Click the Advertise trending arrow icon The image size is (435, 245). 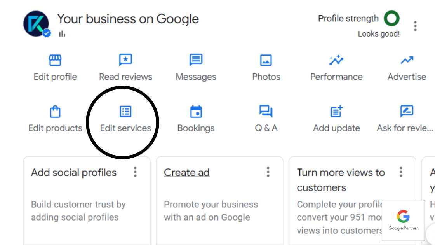(407, 60)
